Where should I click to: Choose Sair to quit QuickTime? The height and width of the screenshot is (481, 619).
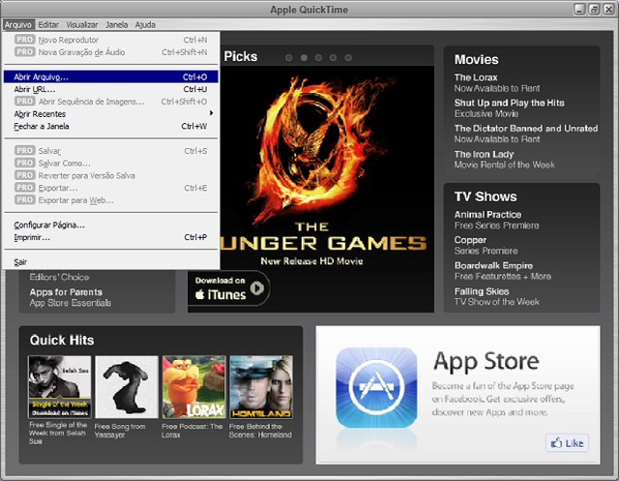tap(111, 262)
